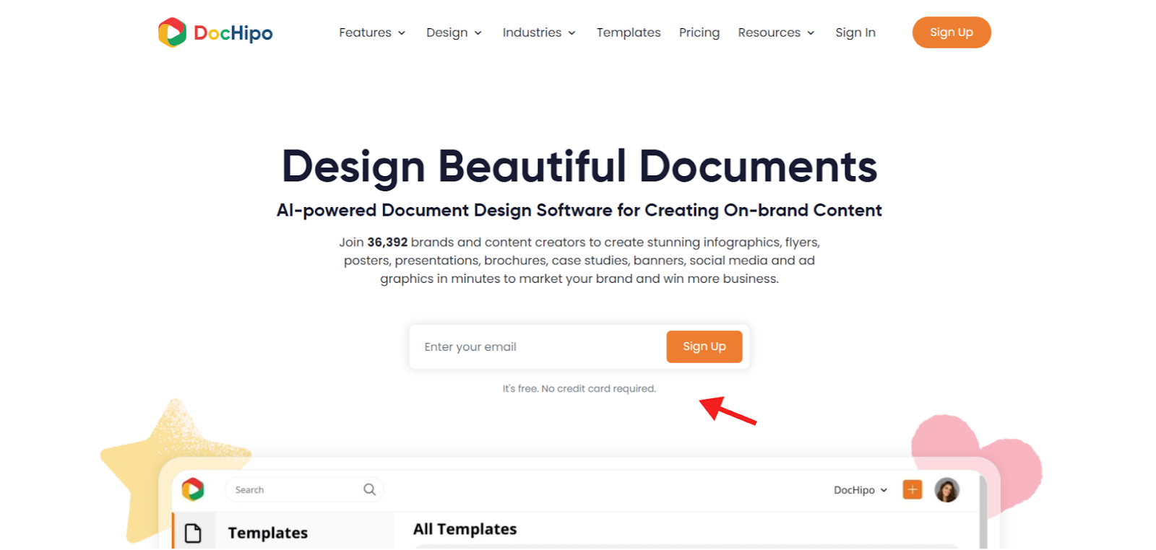This screenshot has height=550, width=1156.
Task: Expand the Industries dropdown menu
Action: coord(539,32)
